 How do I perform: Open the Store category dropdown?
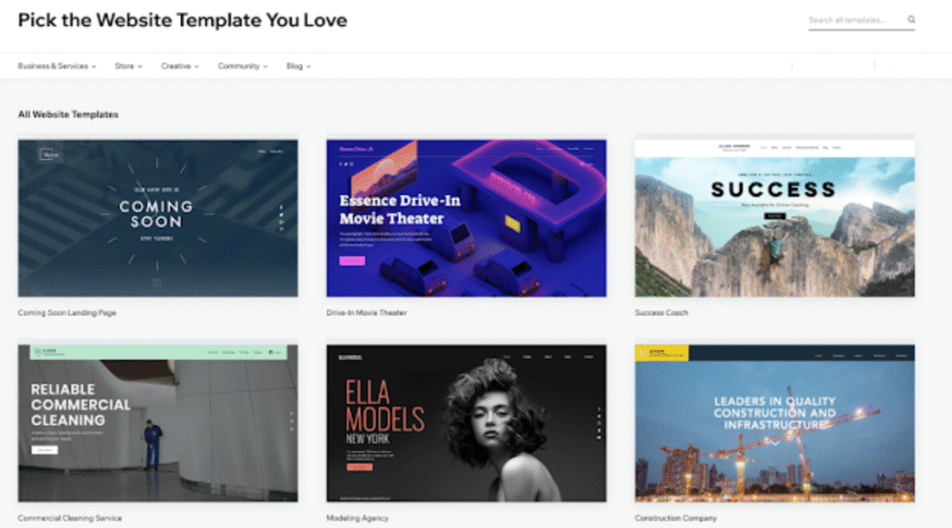tap(128, 66)
